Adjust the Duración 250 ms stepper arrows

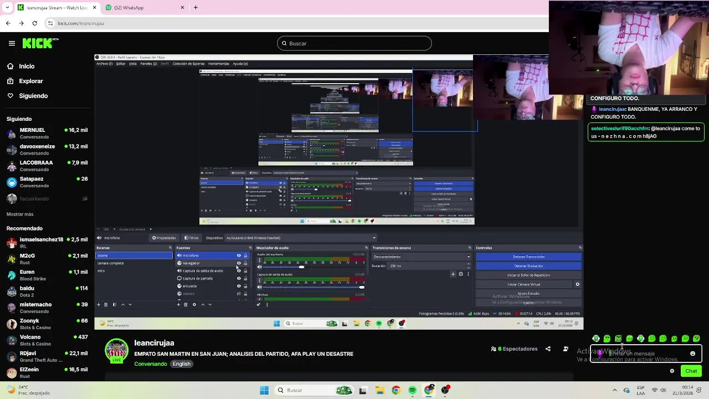coord(468,266)
